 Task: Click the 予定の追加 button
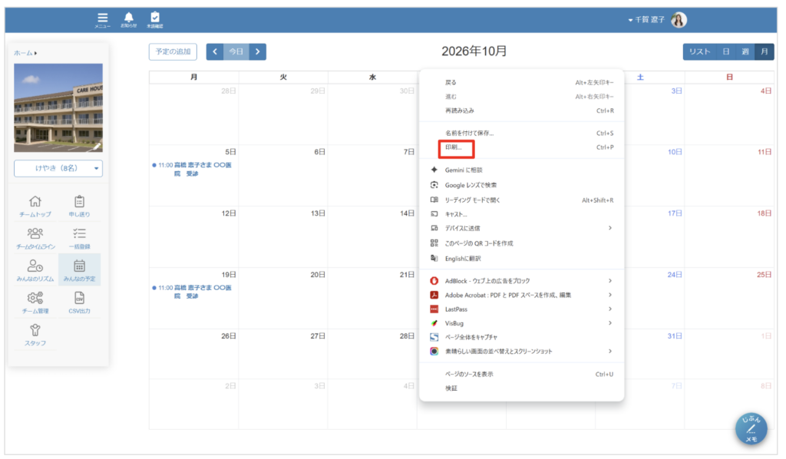click(x=173, y=51)
